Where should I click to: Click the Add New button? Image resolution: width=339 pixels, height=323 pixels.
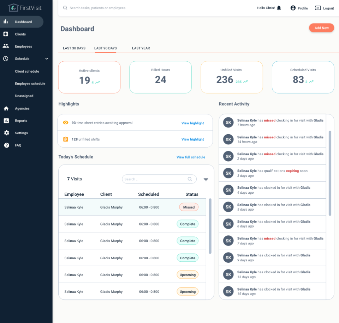point(321,28)
